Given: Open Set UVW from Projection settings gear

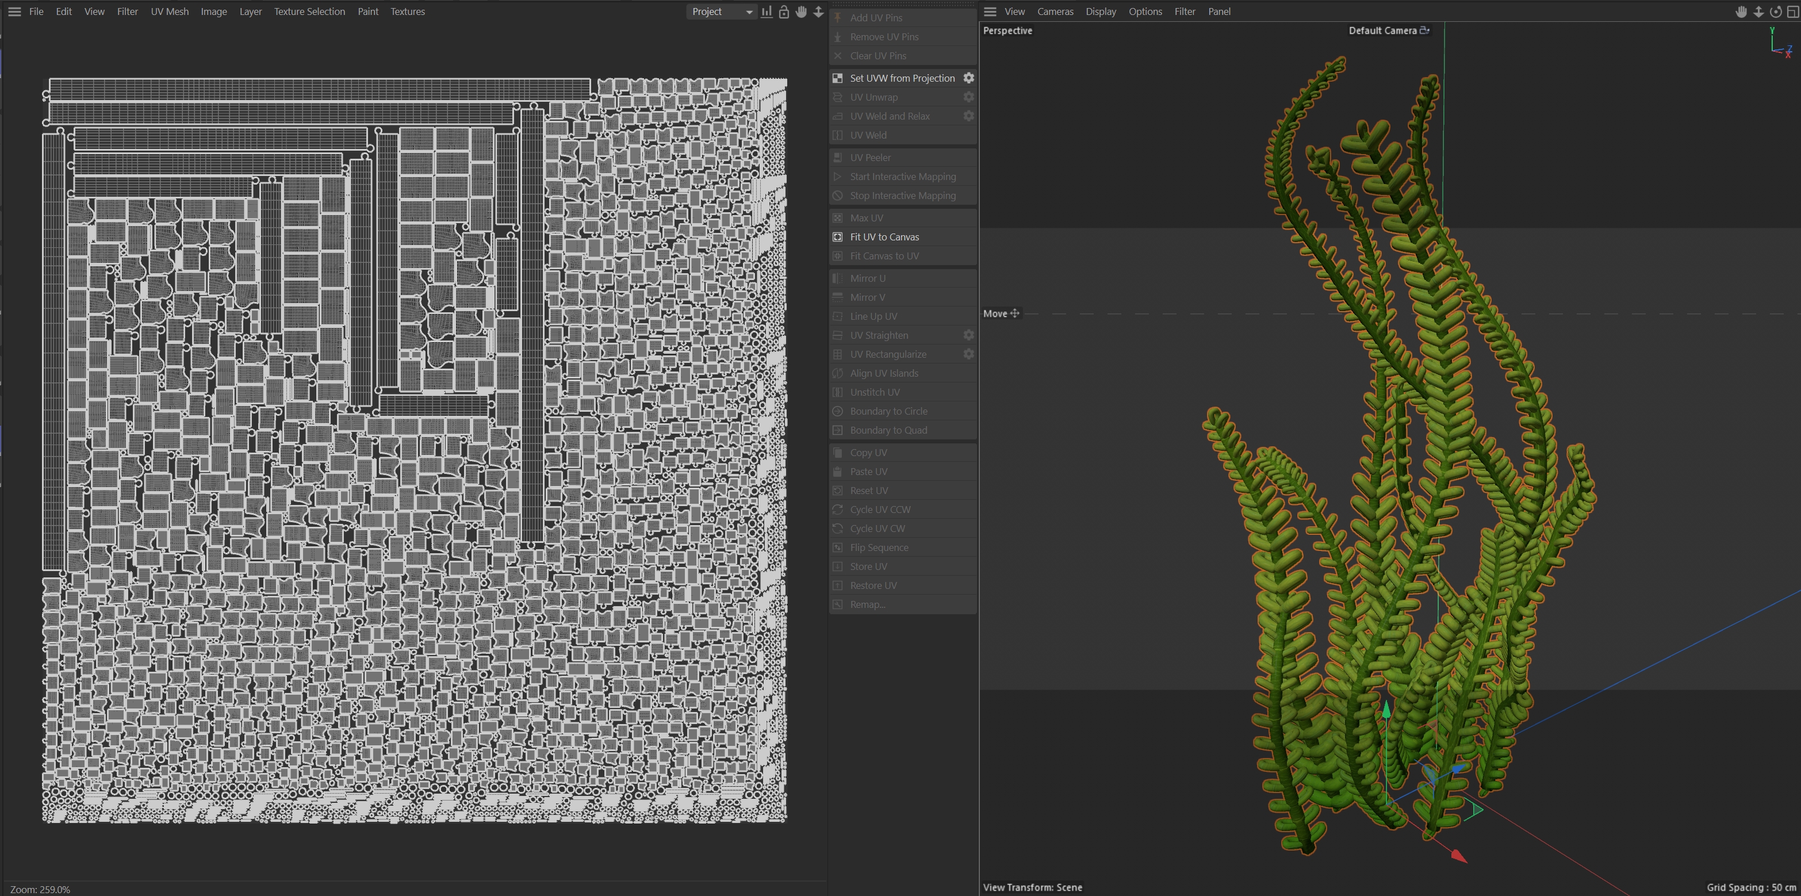Looking at the screenshot, I should 968,78.
